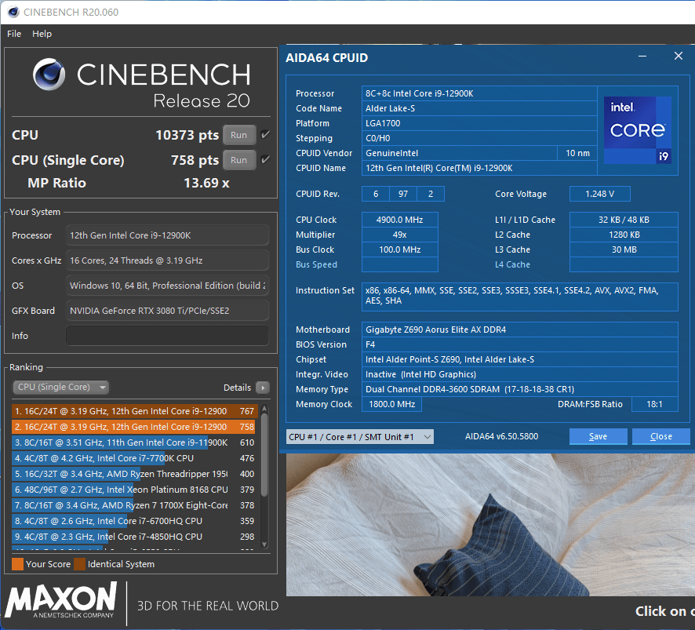Click the Close button in AIDA64 CPUID
Image resolution: width=695 pixels, height=630 pixels.
coord(660,437)
